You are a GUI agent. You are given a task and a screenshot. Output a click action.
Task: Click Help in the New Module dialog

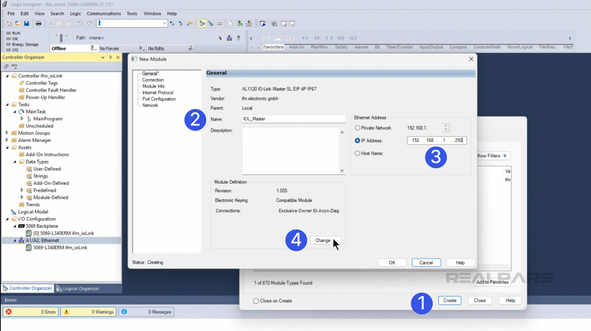tap(460, 263)
